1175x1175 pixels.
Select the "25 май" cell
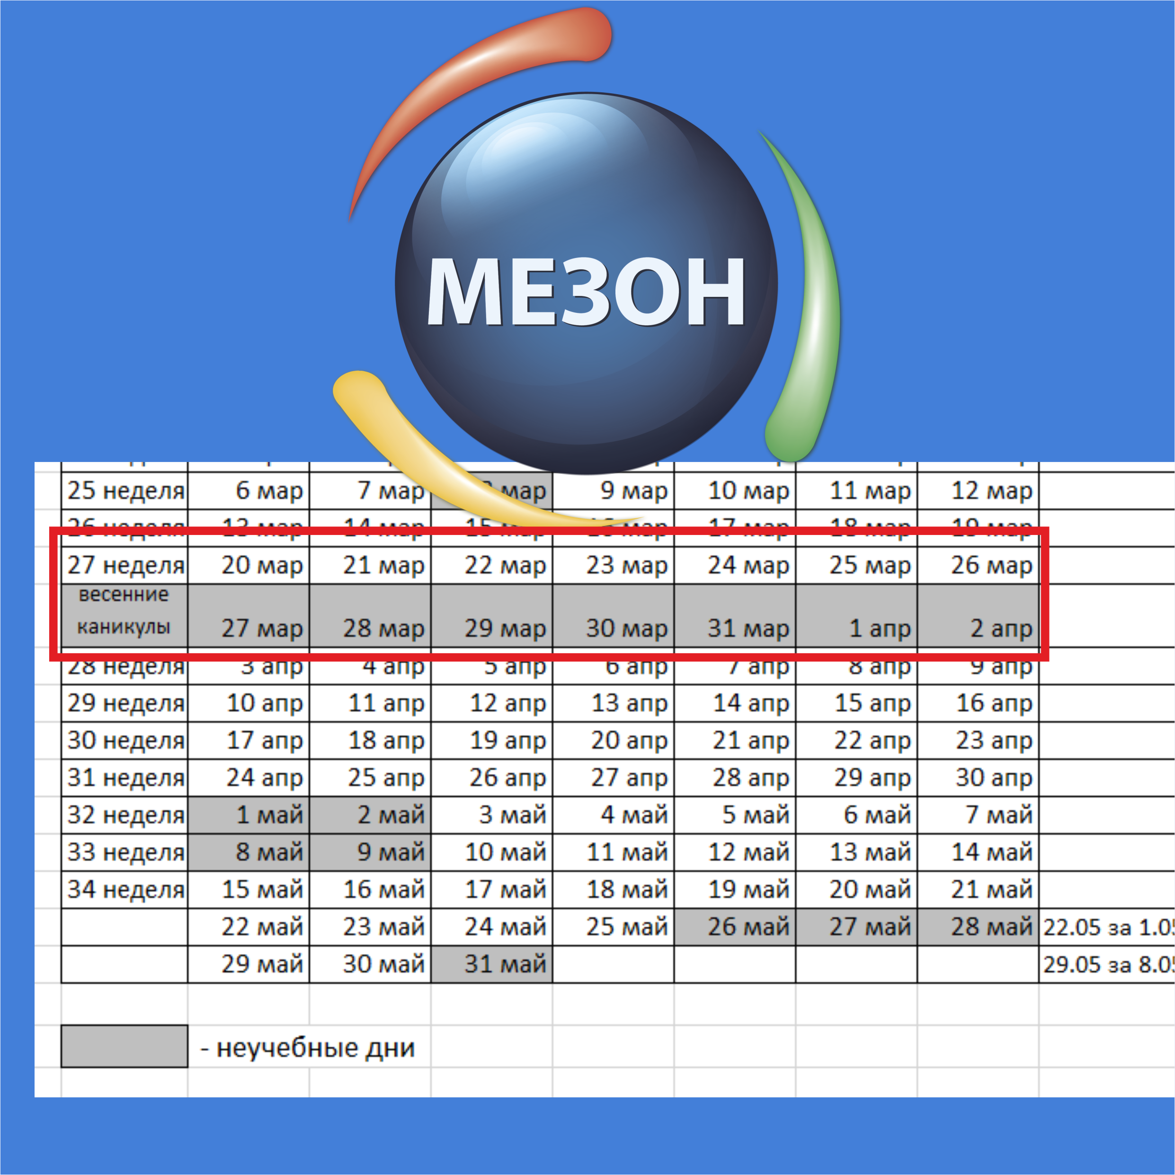point(614,927)
